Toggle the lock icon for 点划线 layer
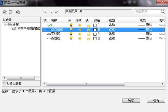The image size is (168, 112). (88, 38)
